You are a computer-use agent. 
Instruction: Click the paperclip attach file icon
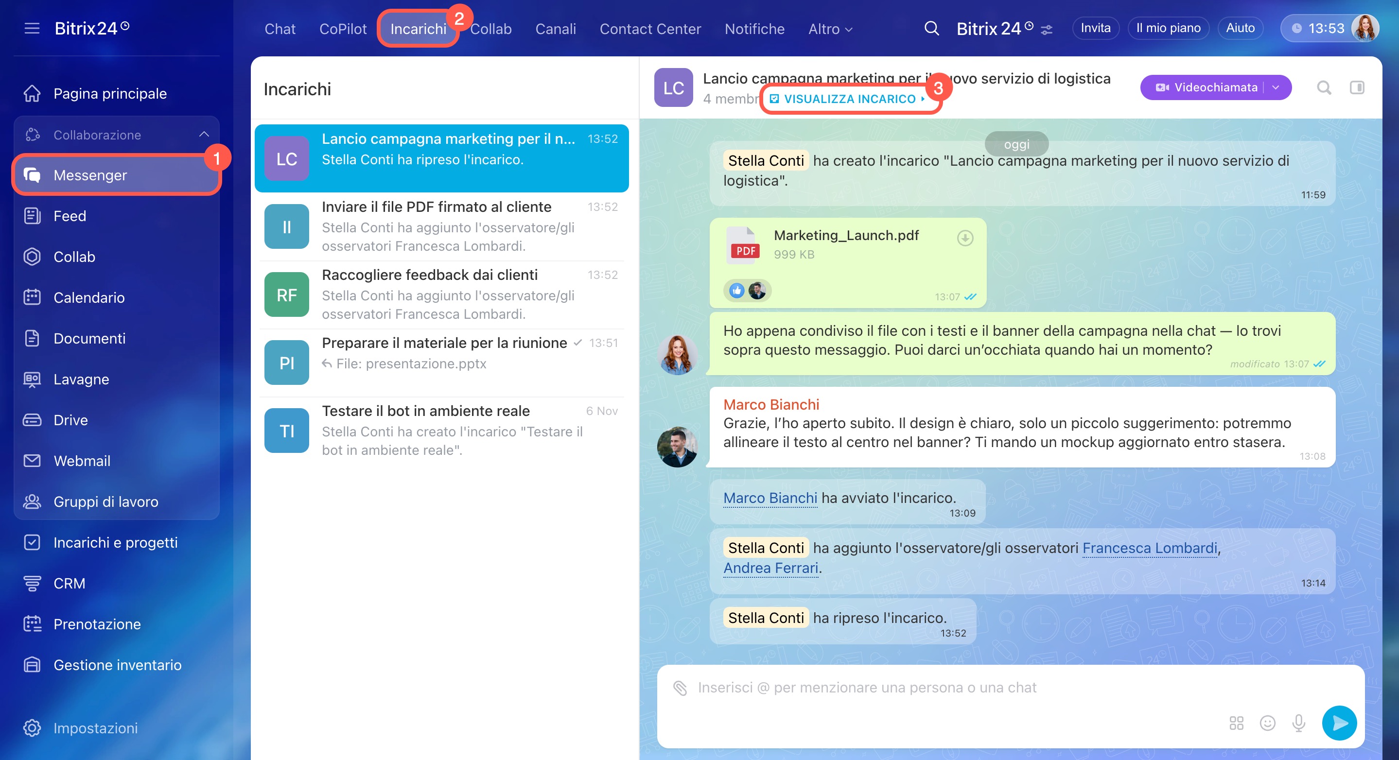[x=680, y=688]
